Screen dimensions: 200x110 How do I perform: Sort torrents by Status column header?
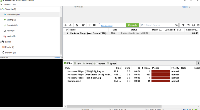click(134, 30)
